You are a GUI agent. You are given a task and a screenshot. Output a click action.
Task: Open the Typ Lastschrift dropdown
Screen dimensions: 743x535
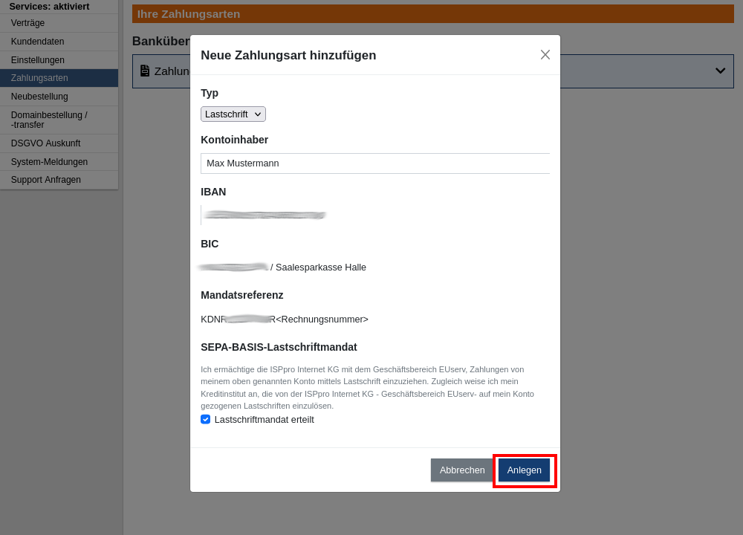point(233,114)
